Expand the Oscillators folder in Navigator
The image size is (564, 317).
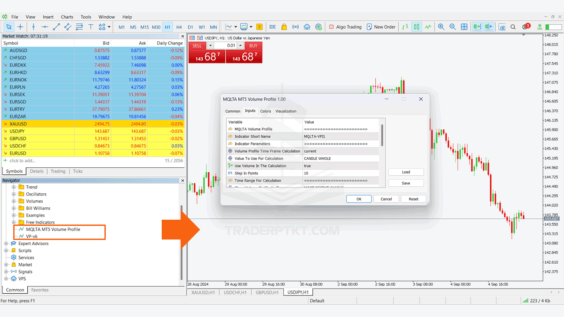(x=14, y=194)
